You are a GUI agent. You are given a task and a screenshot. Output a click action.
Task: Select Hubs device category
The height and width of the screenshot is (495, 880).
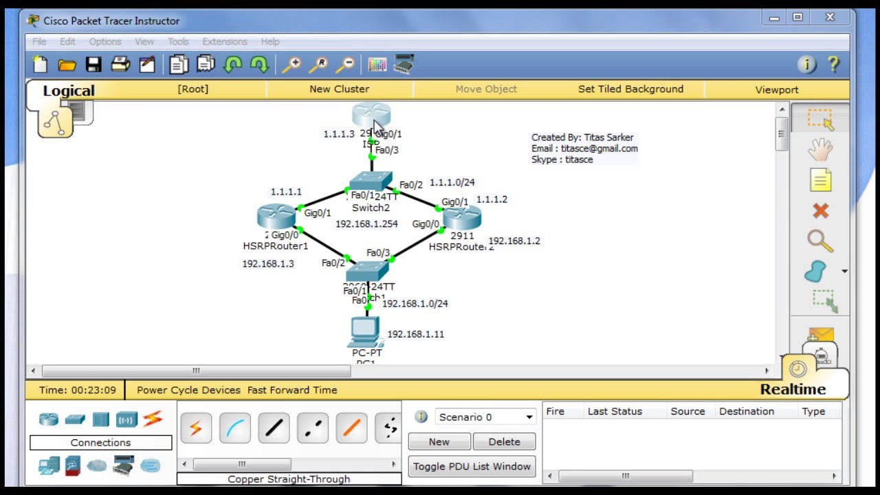tap(100, 419)
